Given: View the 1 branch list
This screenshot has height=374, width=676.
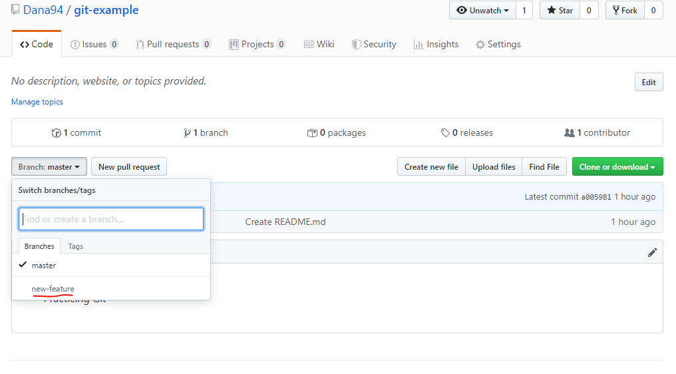Looking at the screenshot, I should pyautogui.click(x=206, y=133).
